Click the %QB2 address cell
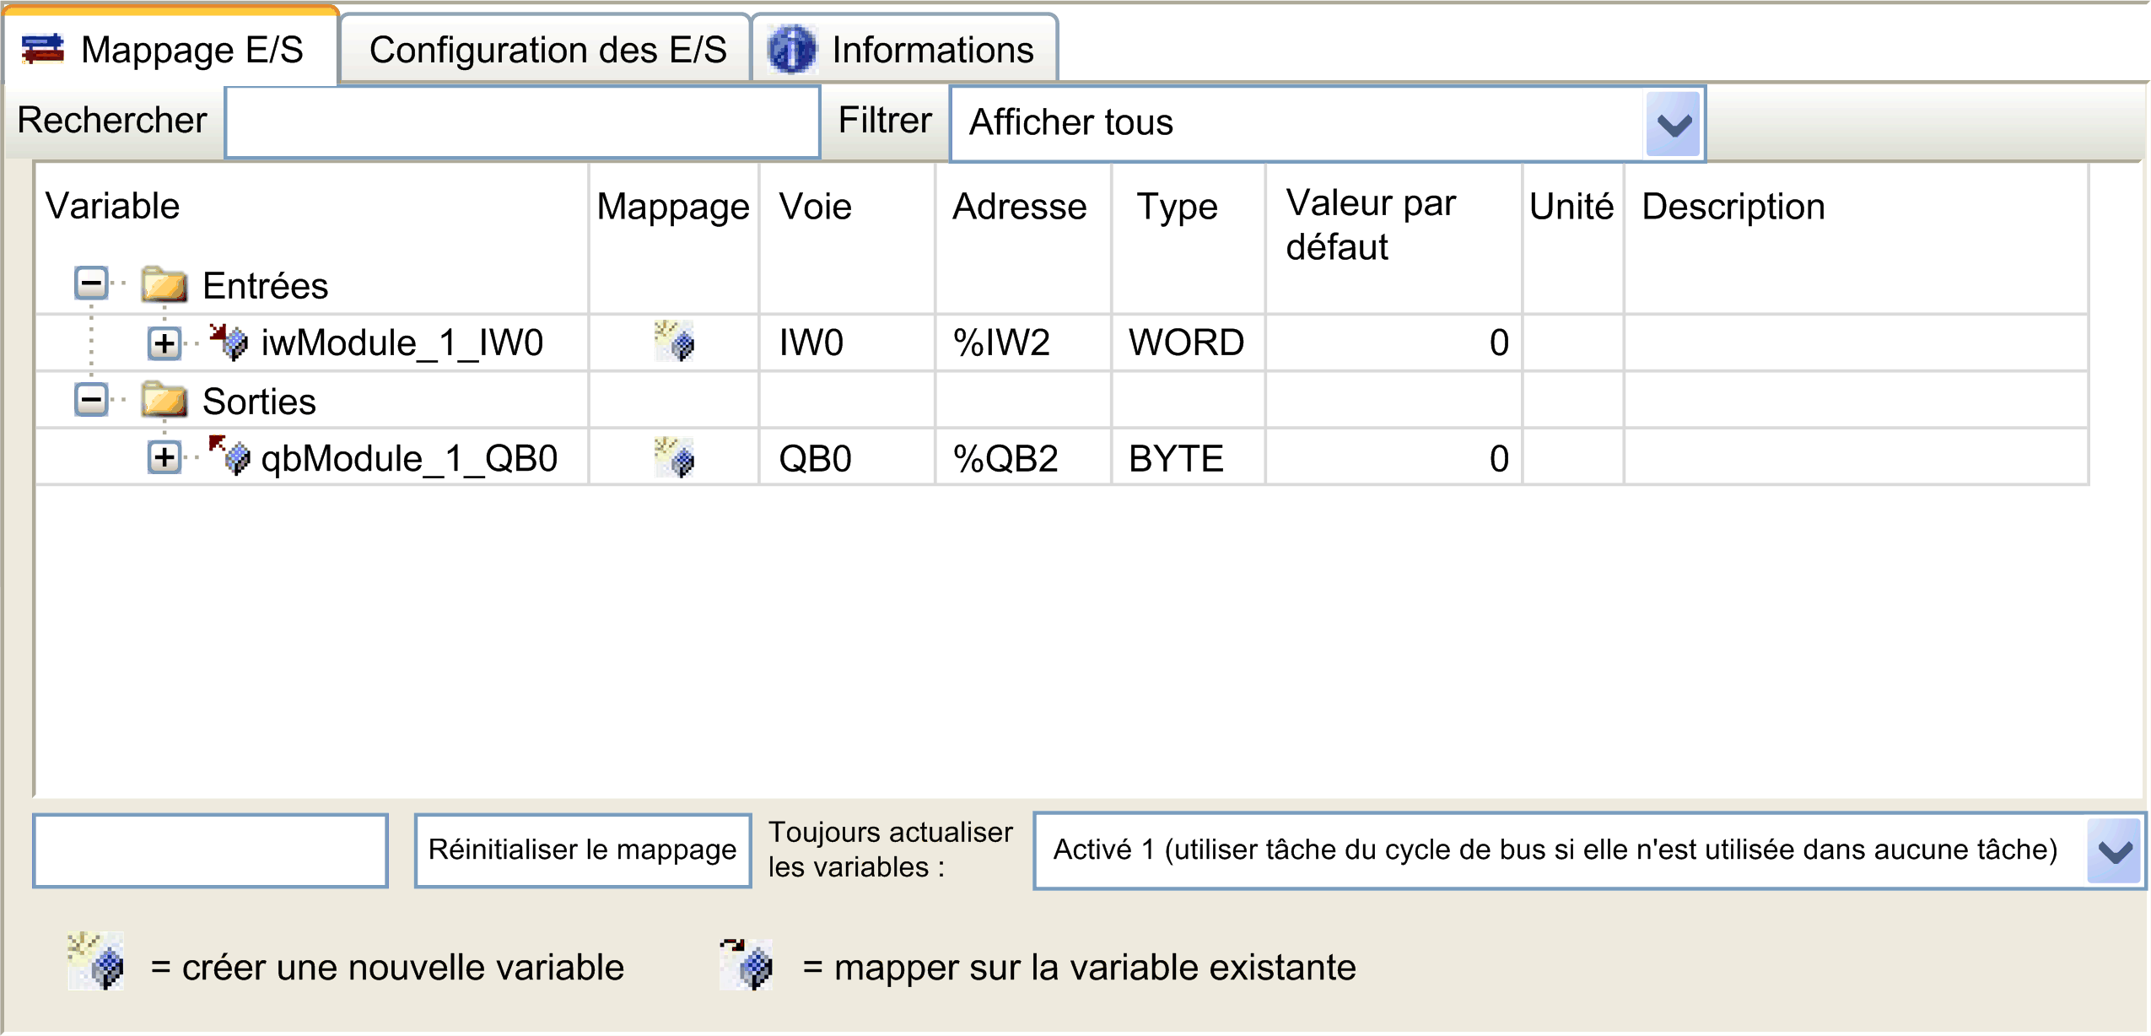Image resolution: width=2151 pixels, height=1036 pixels. tap(1023, 458)
